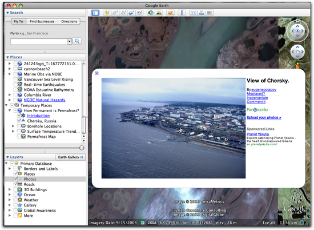
Task: Click the Add Placemark pushpin icon
Action: click(107, 13)
